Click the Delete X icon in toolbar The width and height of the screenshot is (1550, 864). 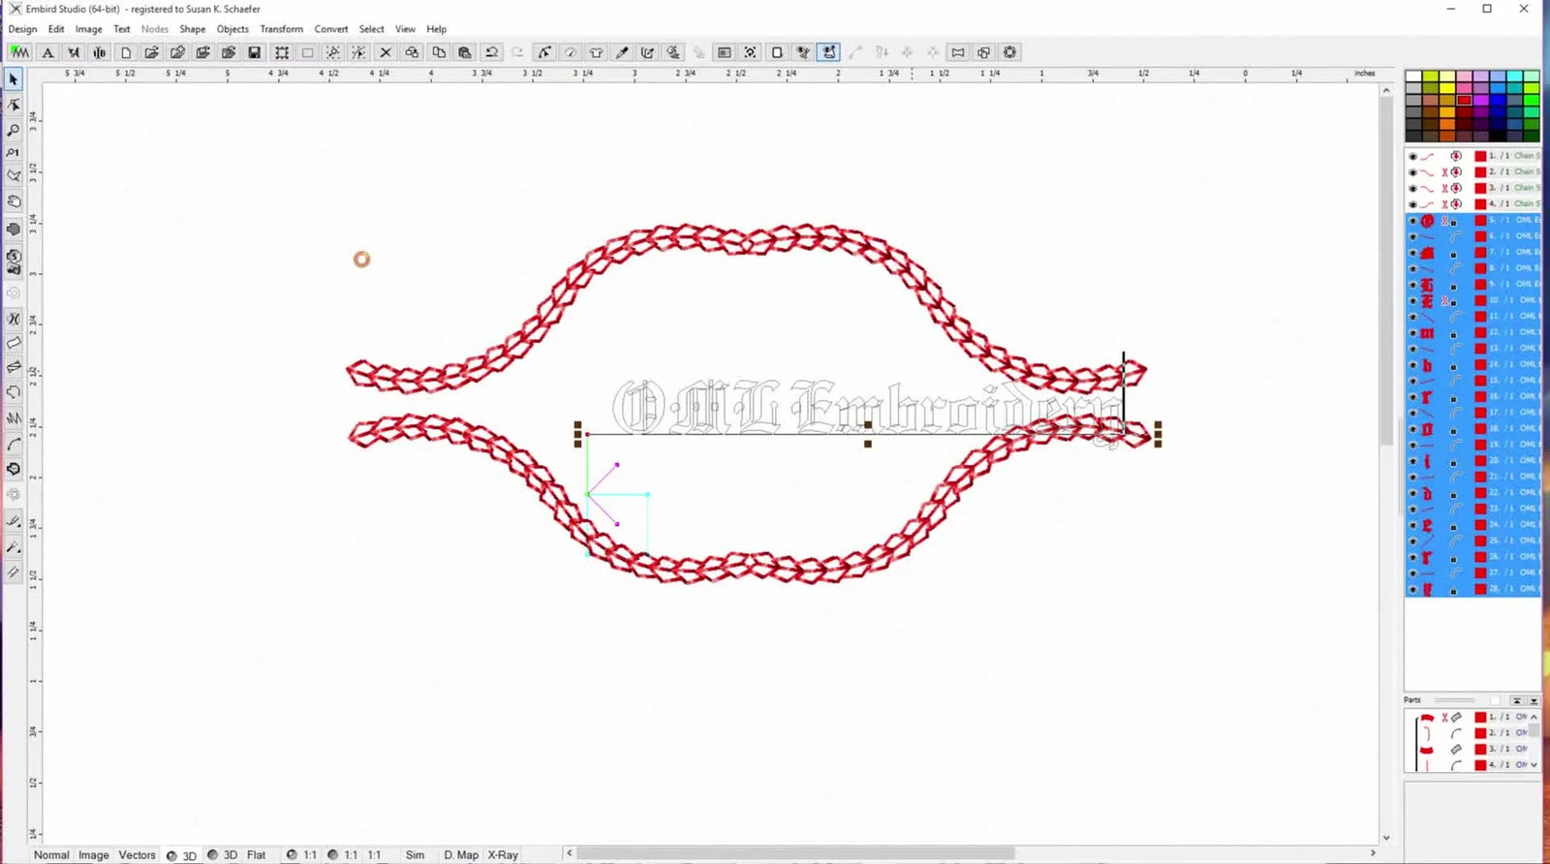386,52
